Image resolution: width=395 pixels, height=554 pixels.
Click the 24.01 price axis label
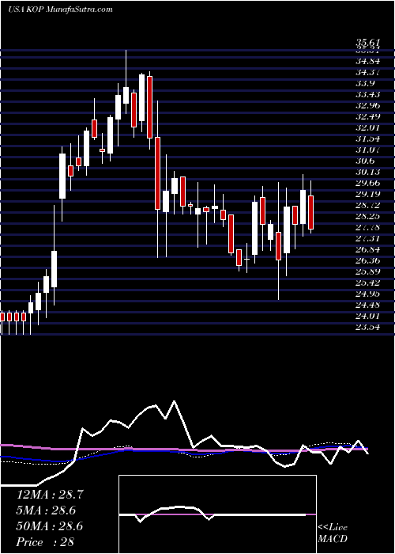click(x=369, y=317)
